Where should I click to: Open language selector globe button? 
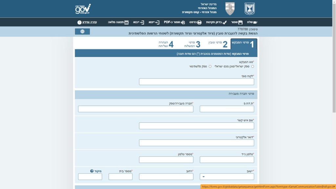82,31
